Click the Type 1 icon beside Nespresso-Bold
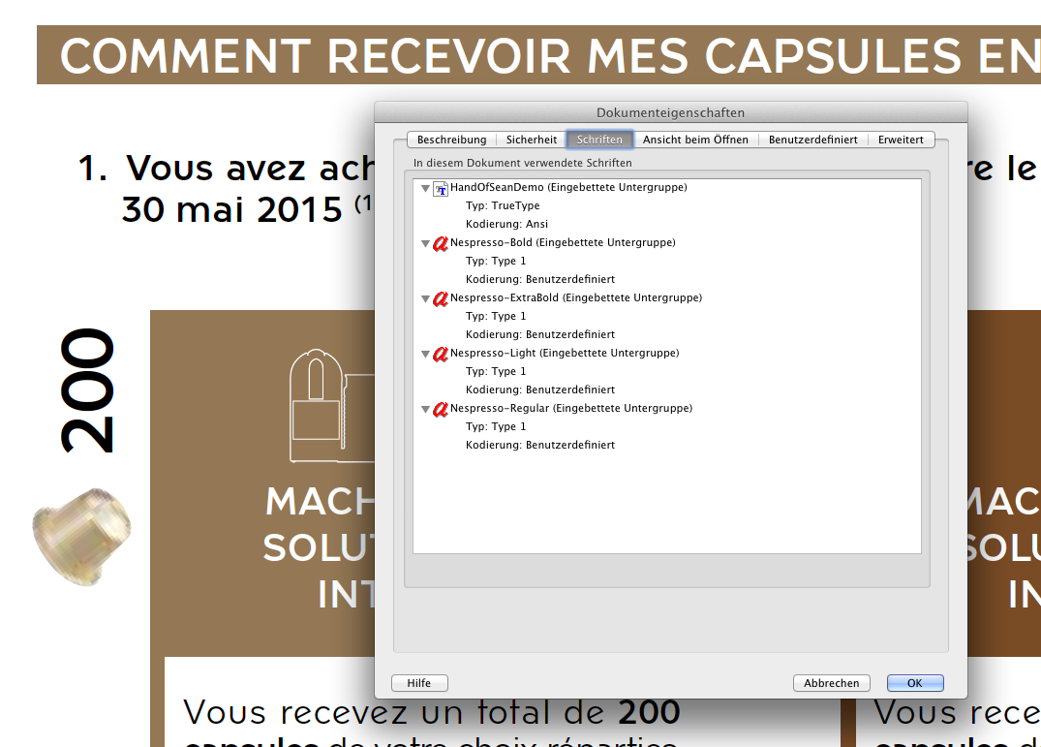The width and height of the screenshot is (1041, 747). click(441, 244)
